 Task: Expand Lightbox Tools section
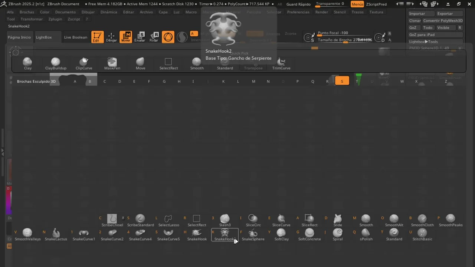click(436, 42)
